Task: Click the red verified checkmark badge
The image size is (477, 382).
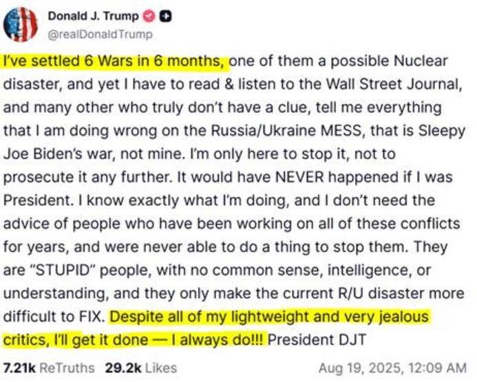Action: click(x=149, y=16)
